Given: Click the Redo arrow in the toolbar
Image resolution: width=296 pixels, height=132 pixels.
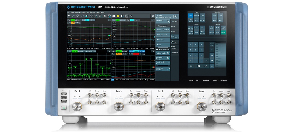Looking at the screenshot, I should pyautogui.click(x=73, y=16).
